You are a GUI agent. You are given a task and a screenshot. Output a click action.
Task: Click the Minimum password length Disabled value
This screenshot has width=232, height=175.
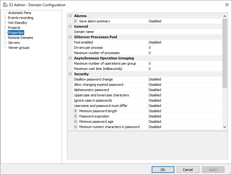click(185, 111)
